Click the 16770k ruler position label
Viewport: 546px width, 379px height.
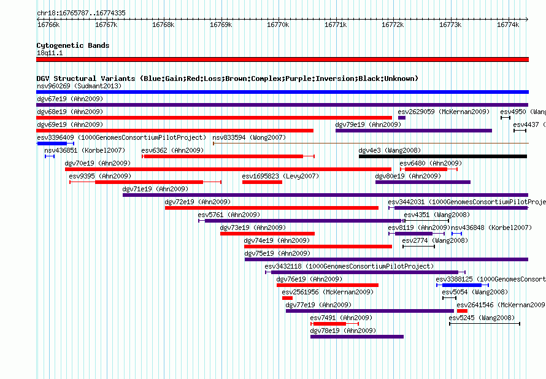[278, 25]
